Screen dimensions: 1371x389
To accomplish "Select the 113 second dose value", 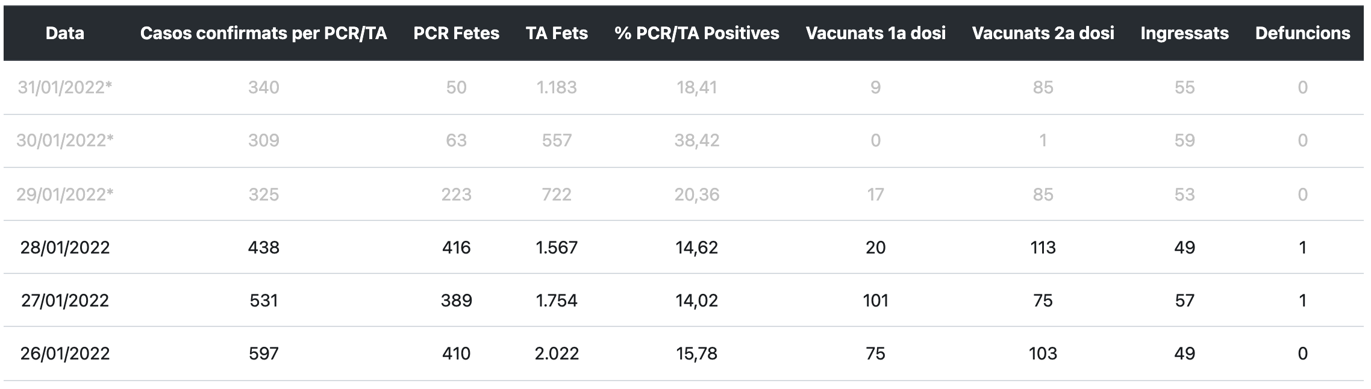I will point(1043,247).
